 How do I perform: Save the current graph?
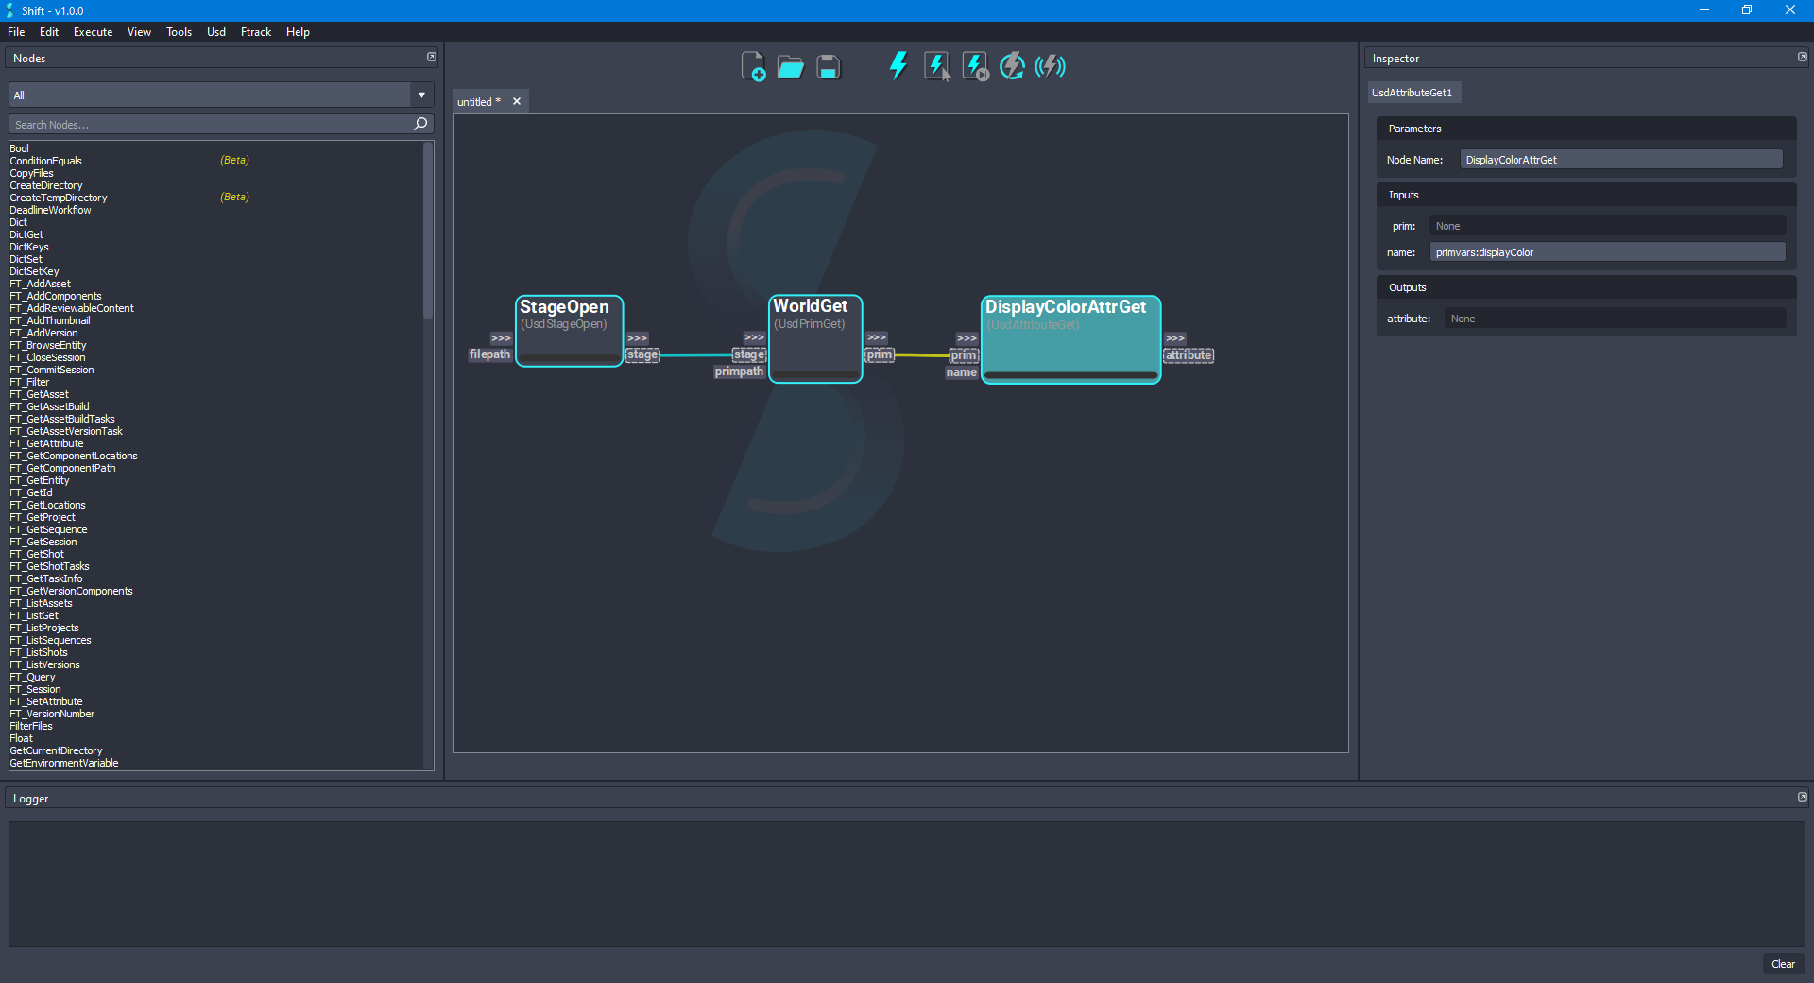[828, 66]
